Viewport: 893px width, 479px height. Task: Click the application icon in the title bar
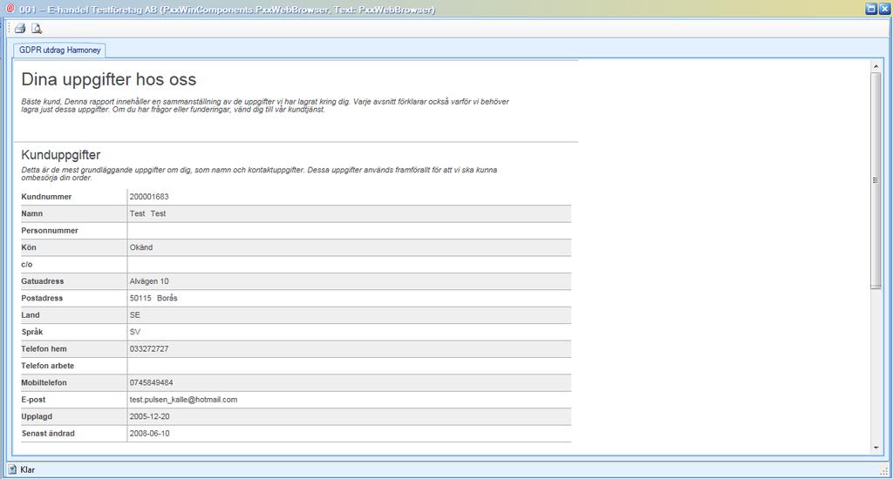pyautogui.click(x=9, y=9)
